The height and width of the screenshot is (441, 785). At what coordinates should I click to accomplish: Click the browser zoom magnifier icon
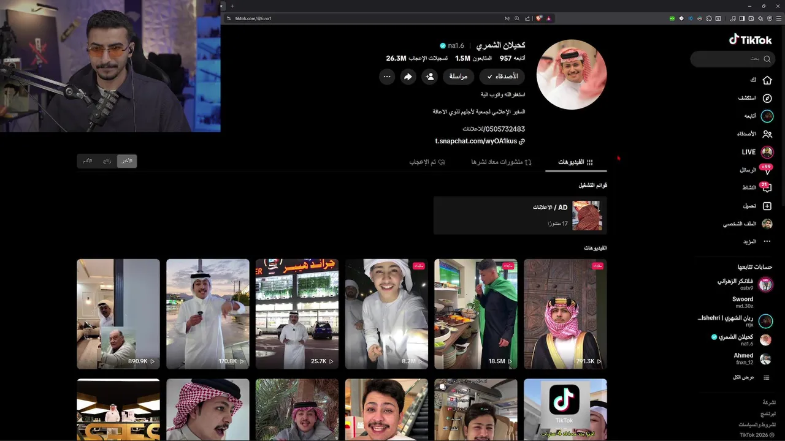(x=517, y=18)
